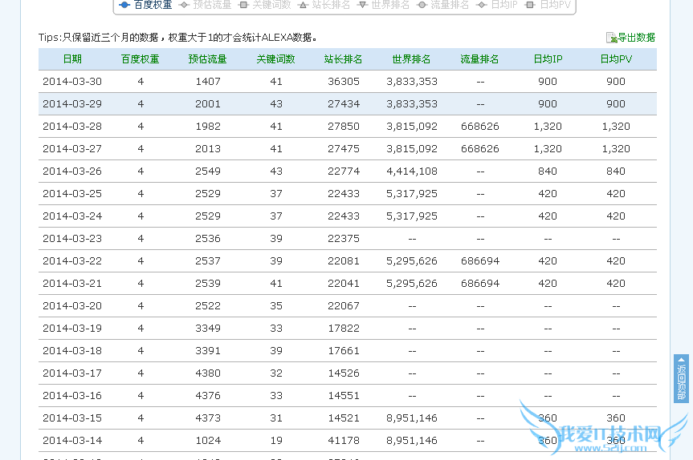The image size is (693, 460).
Task: Click the 日均IP table column header
Action: (548, 59)
